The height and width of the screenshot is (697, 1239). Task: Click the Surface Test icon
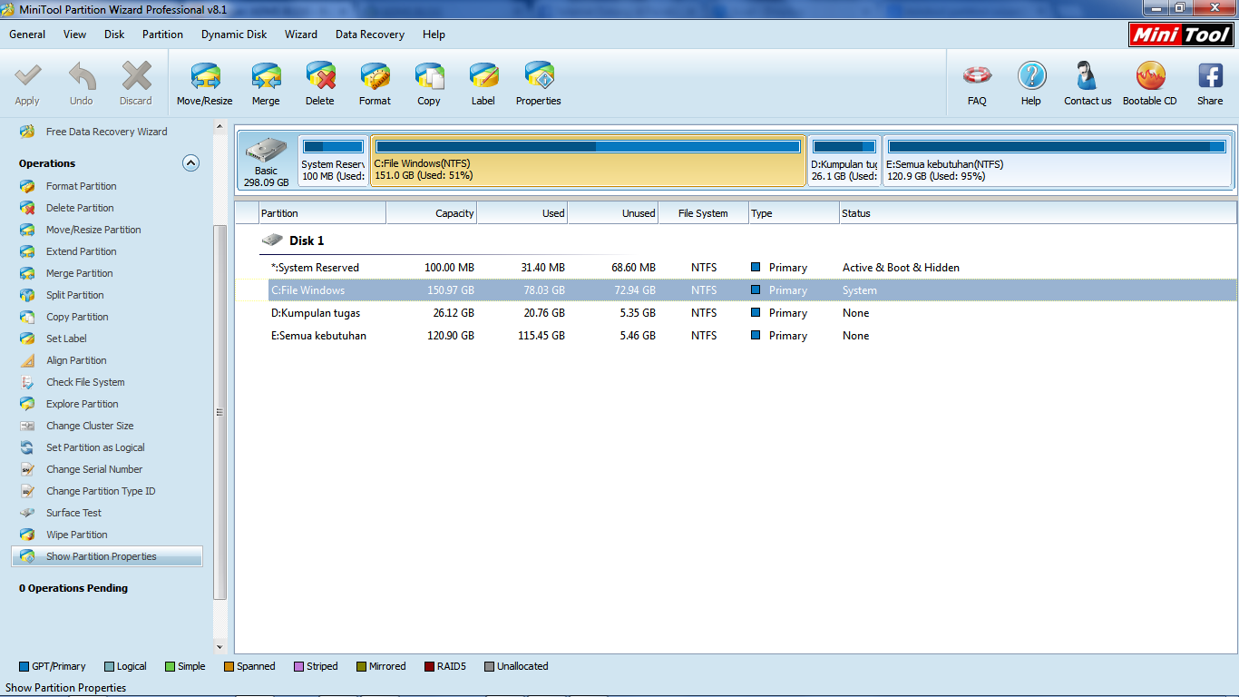click(28, 513)
